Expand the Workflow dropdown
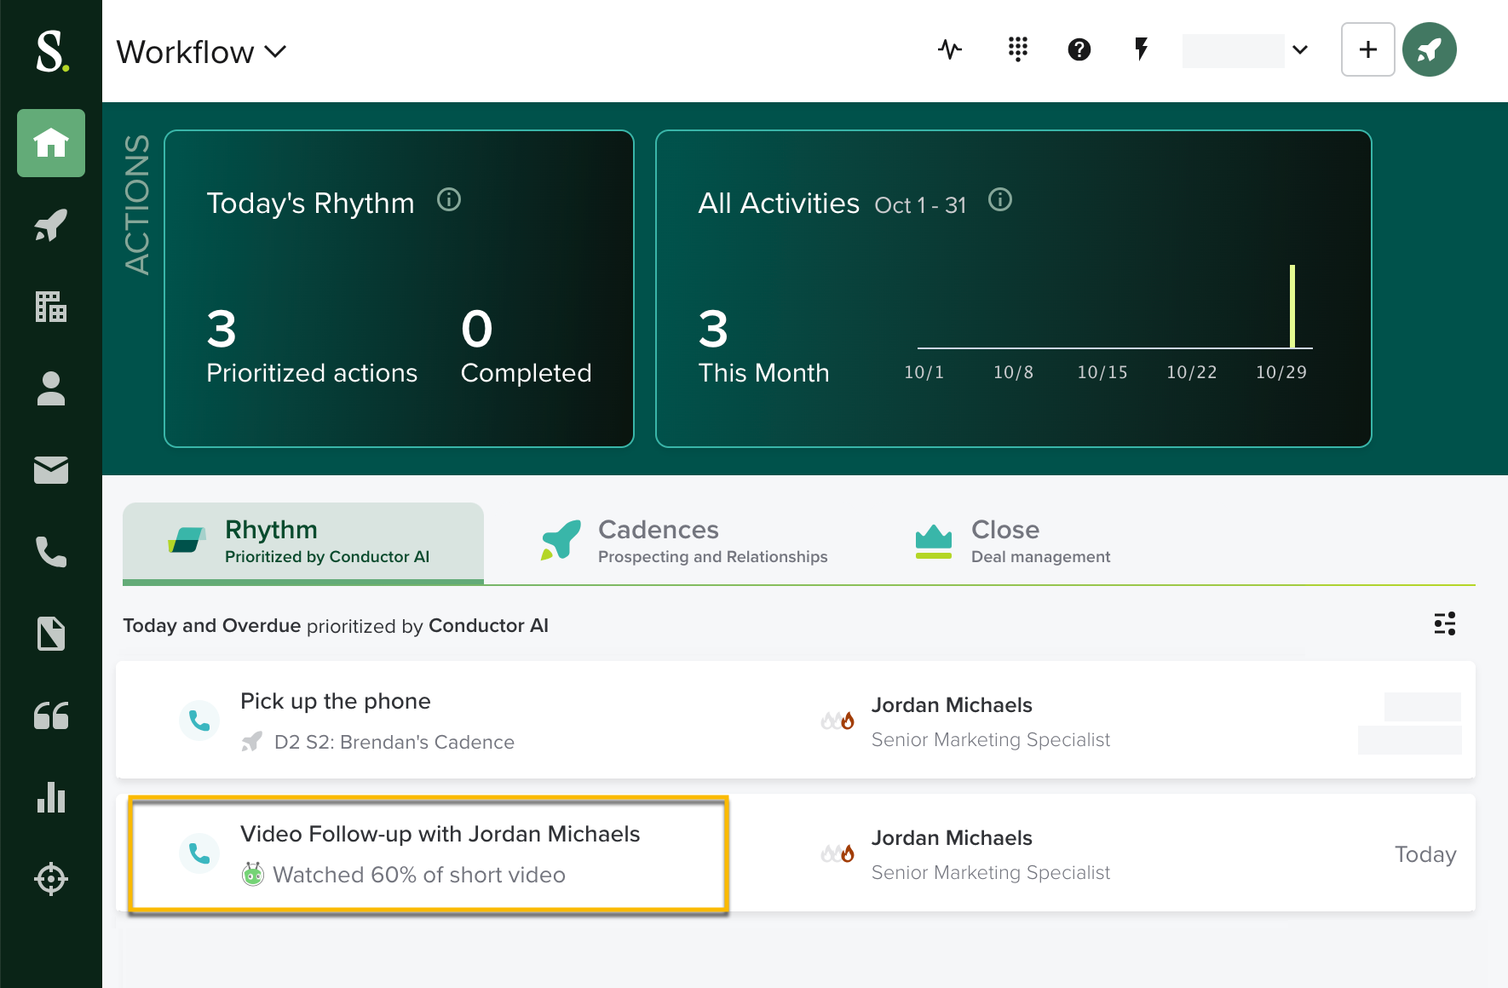 coord(201,52)
